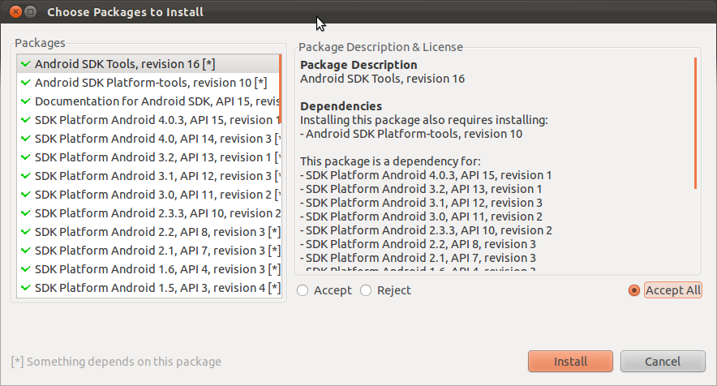The height and width of the screenshot is (386, 717).
Task: Select SDK Platform Android 3.0, API 11 row
Action: point(149,195)
